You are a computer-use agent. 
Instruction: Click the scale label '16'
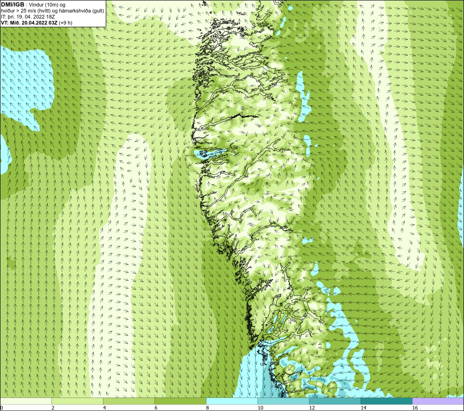click(x=414, y=408)
